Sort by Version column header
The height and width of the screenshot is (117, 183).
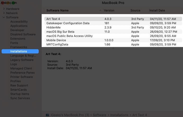109,10
